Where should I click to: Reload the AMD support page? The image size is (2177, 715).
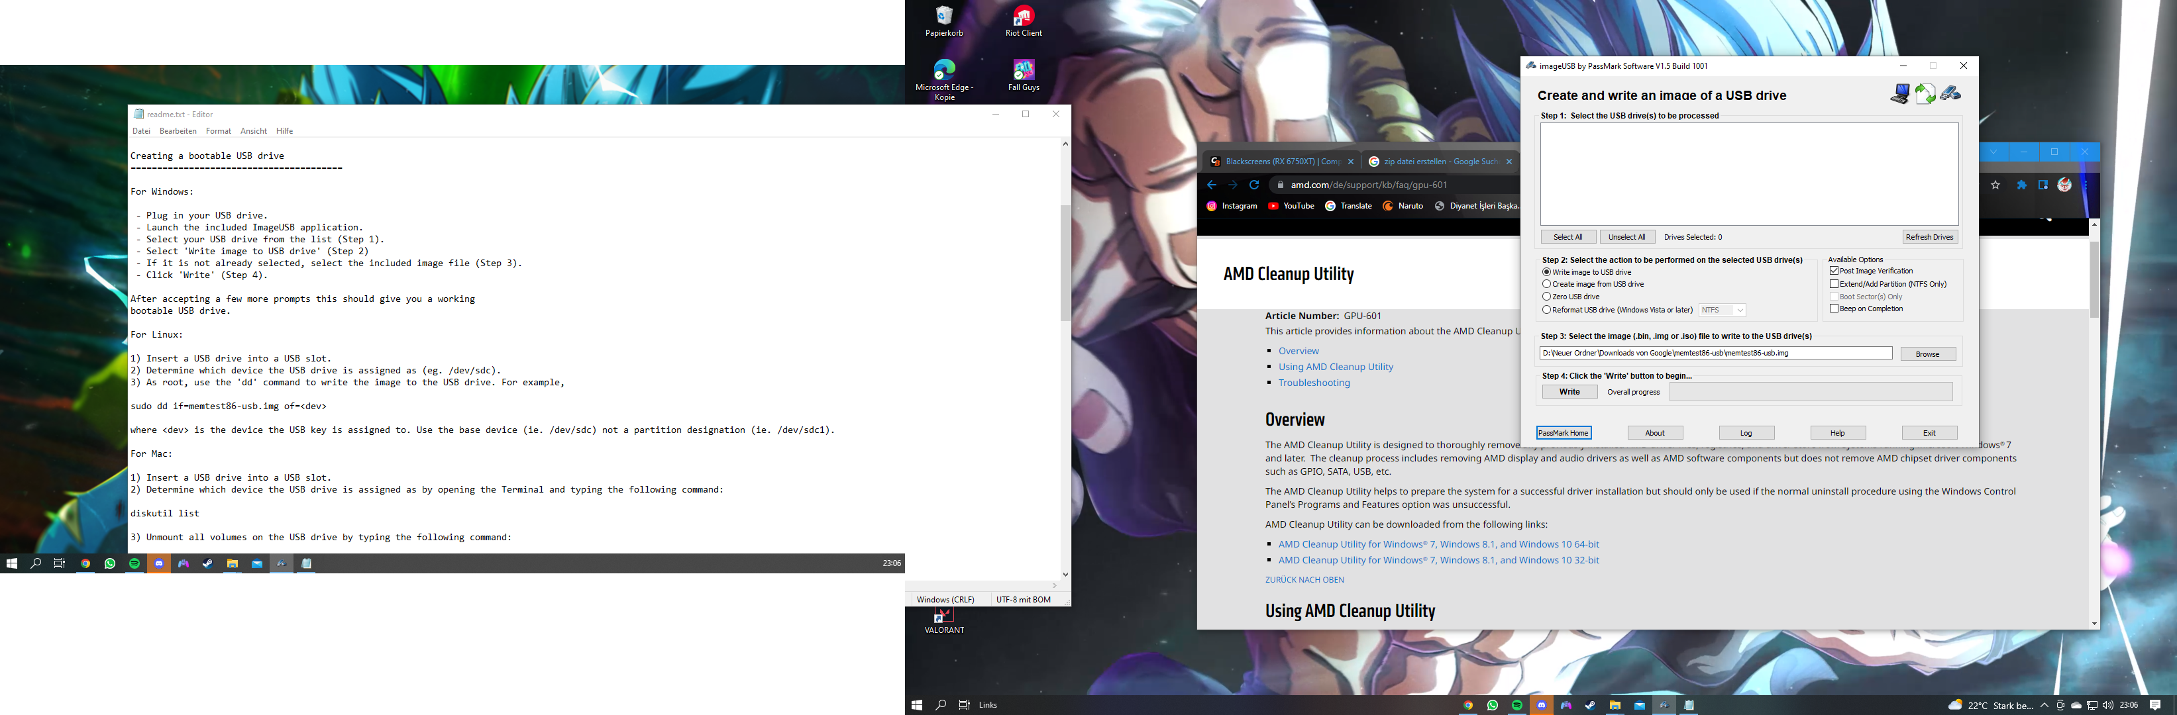pos(1254,185)
